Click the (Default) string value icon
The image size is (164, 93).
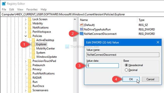(81, 25)
